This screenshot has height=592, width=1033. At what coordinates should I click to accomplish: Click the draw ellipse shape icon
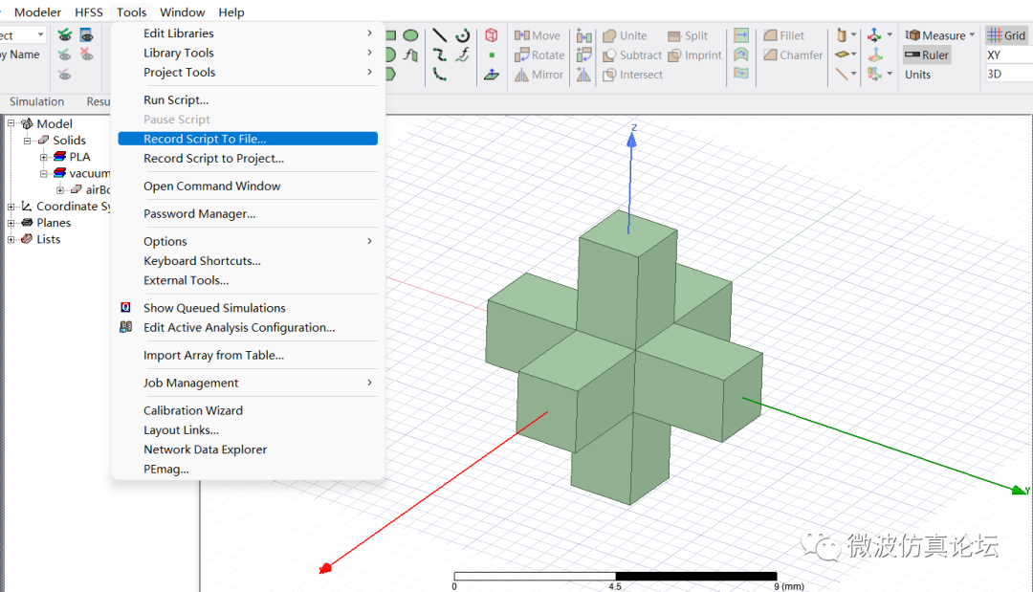410,35
